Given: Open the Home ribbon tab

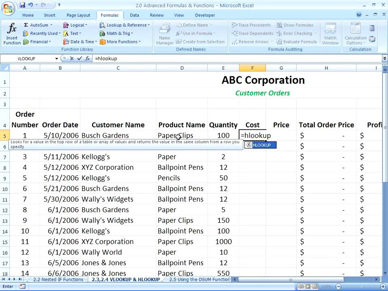Looking at the screenshot, I should 28,15.
